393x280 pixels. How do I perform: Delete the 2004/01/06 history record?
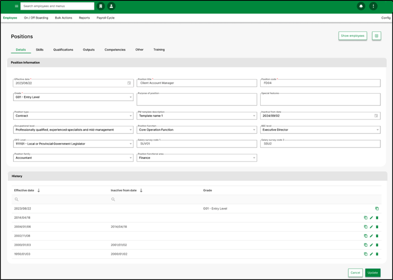point(377,227)
